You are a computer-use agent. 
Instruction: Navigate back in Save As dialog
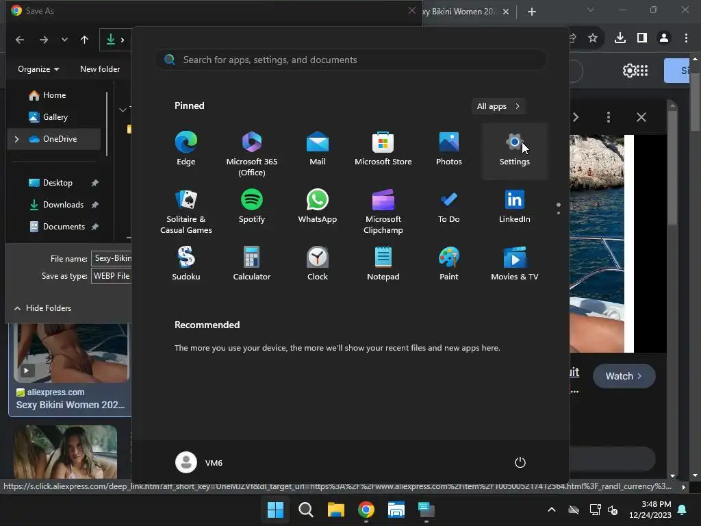pyautogui.click(x=20, y=40)
